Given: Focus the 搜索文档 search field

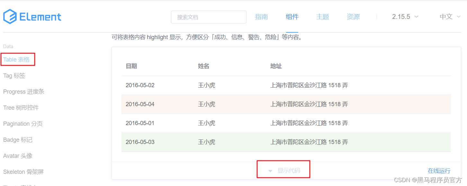Looking at the screenshot, I should pyautogui.click(x=209, y=17).
